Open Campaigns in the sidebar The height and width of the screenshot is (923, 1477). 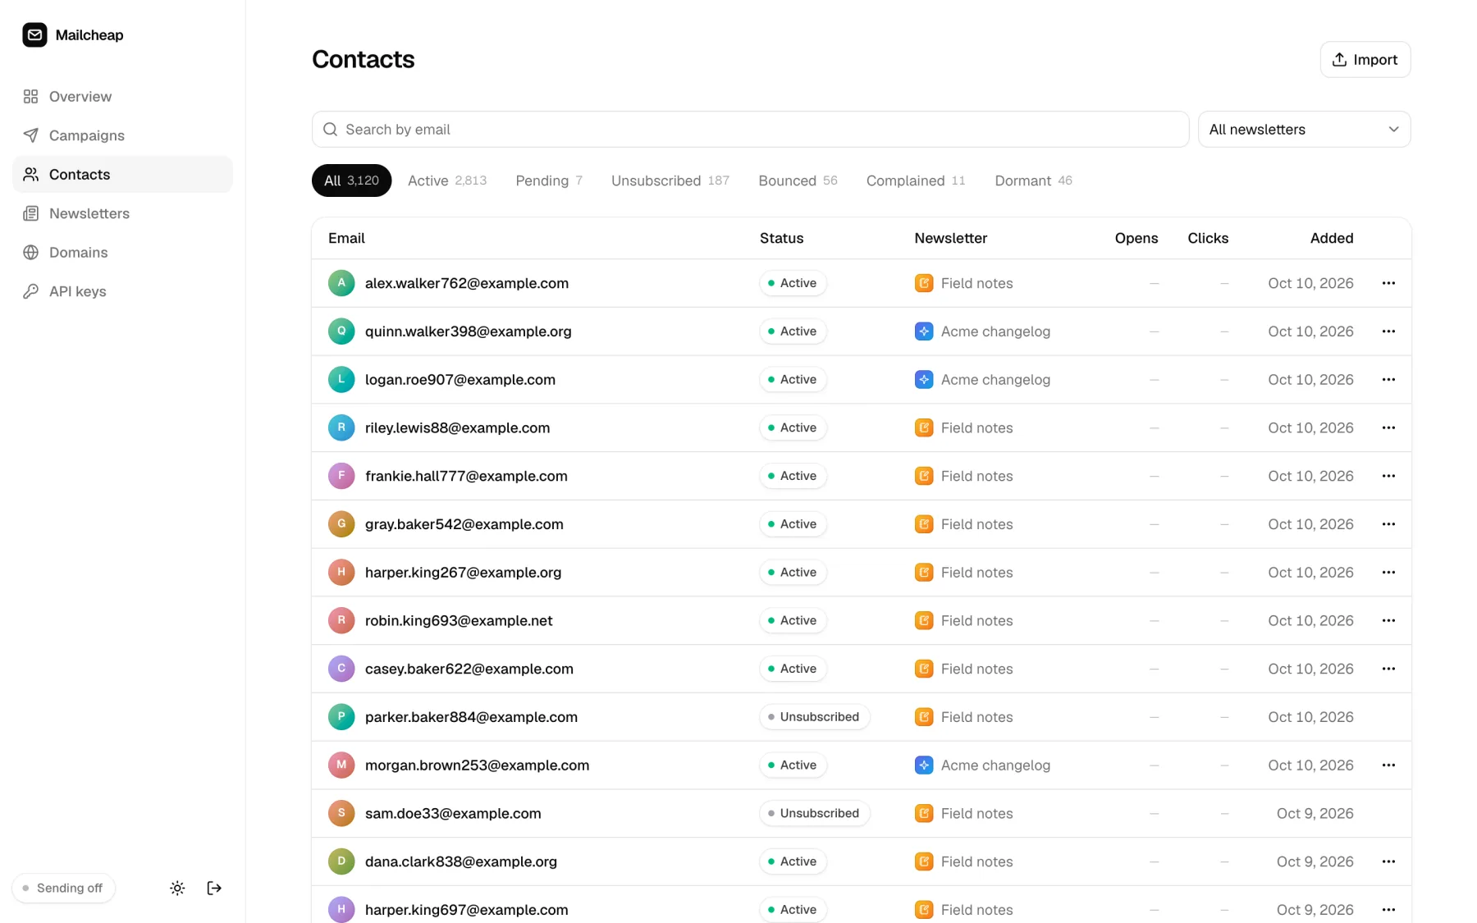pos(123,135)
